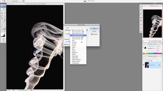Screen dimensions: 163x91
Task: Select the Slice tool
Action: 4,13
